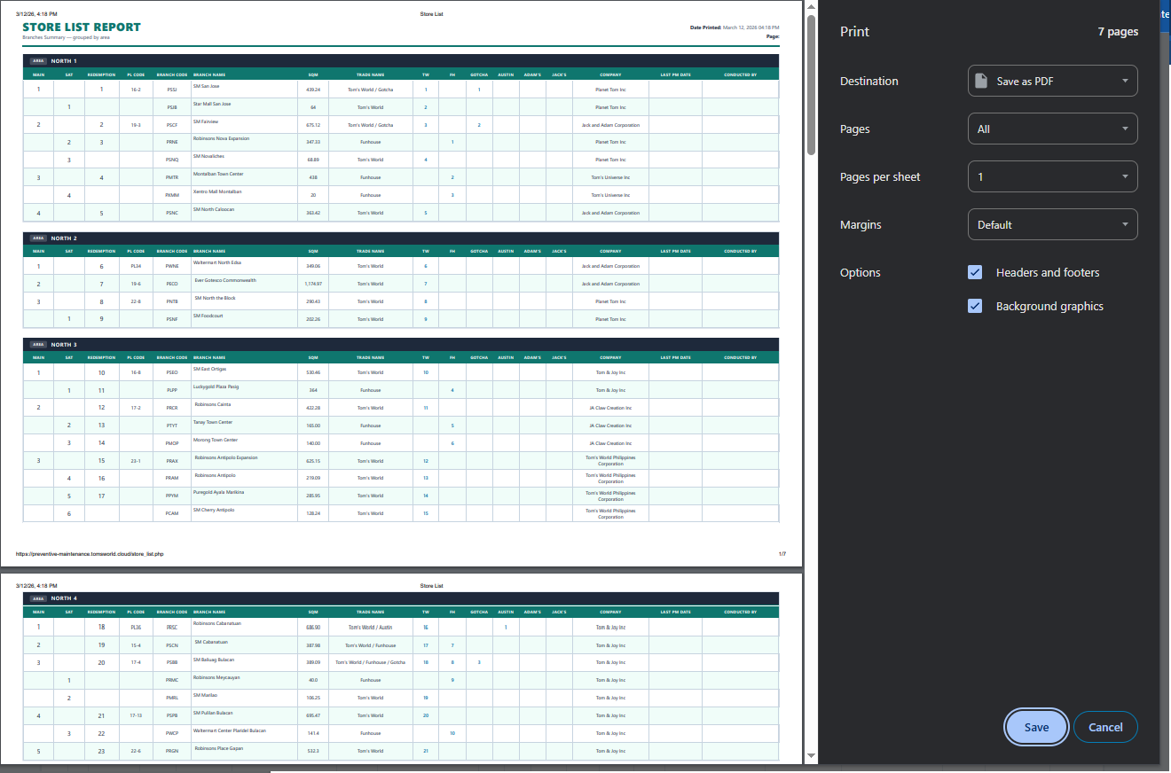
Task: Click the Margins field's caret arrow
Action: pos(1125,224)
